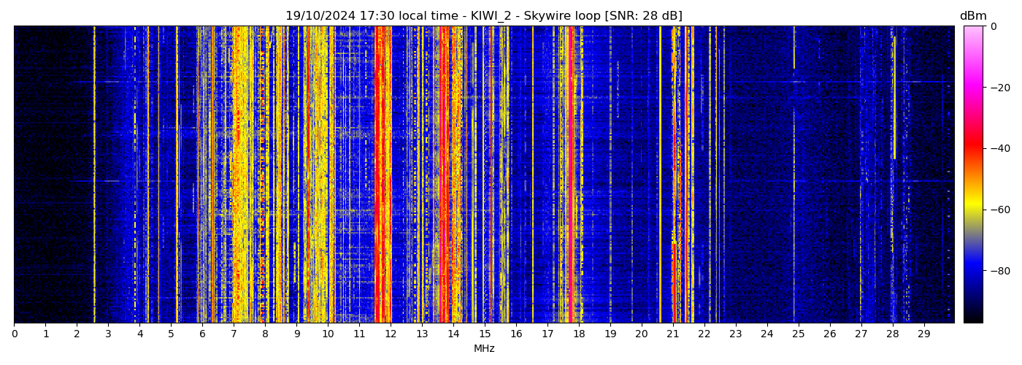The height and width of the screenshot is (365, 1022).
Task: Click the strong red band near 11.7 MHz
Action: point(381,175)
